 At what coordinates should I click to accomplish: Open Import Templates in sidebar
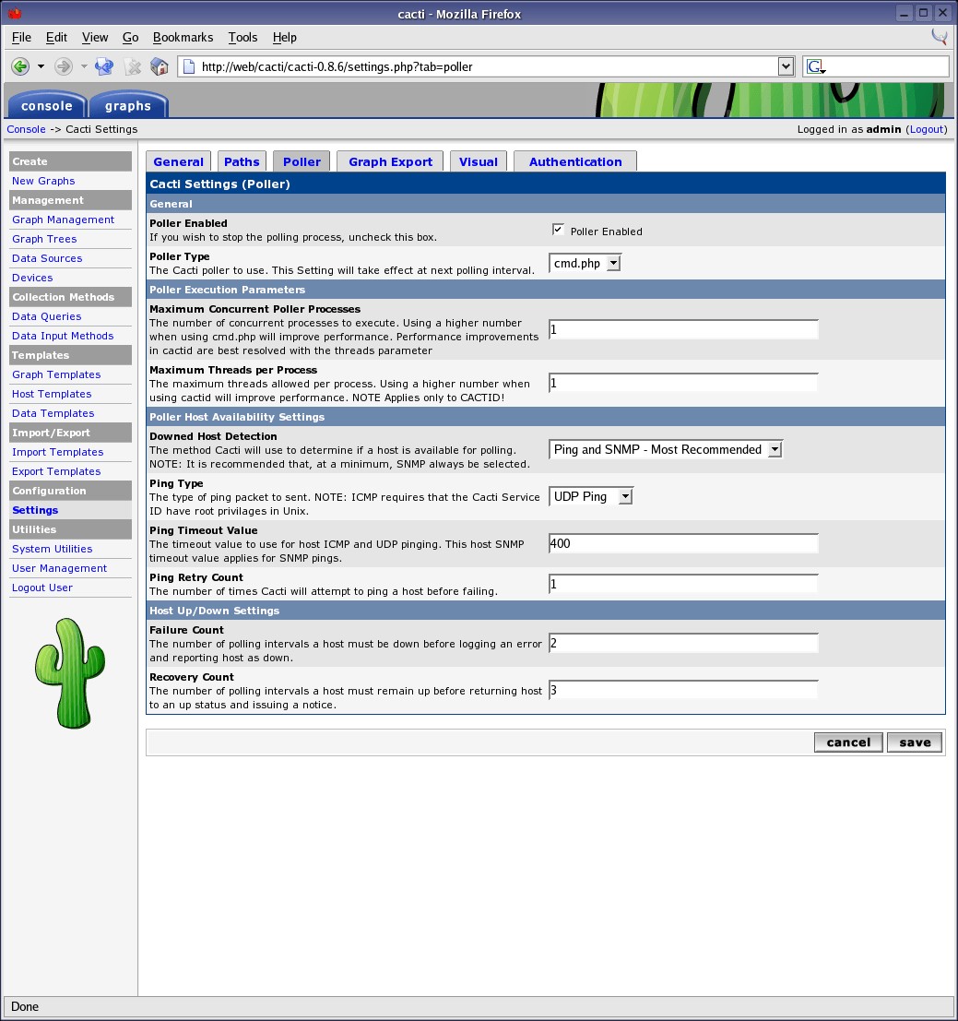click(x=57, y=452)
